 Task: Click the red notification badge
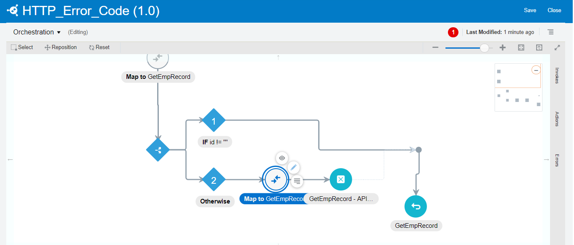[x=453, y=32]
